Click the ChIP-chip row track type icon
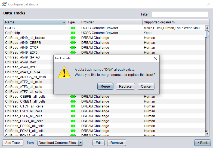Viewport: 213px width, 148px height. [73, 33]
